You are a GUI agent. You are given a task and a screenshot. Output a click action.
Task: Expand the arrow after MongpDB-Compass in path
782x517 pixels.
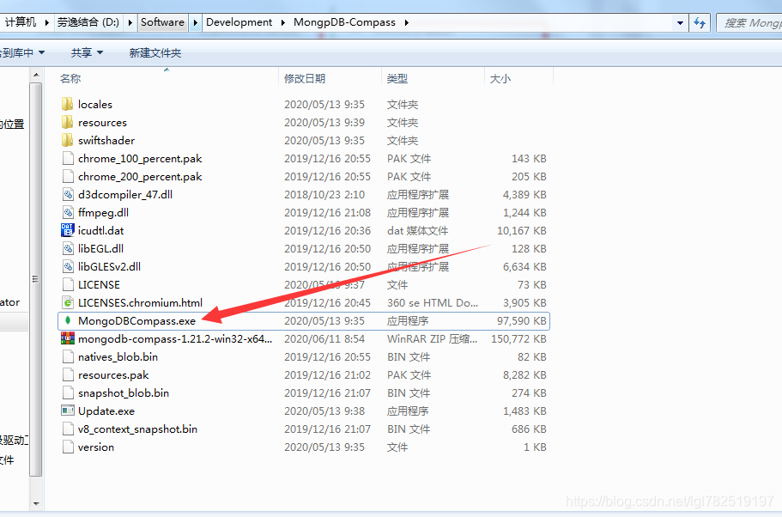[x=407, y=22]
